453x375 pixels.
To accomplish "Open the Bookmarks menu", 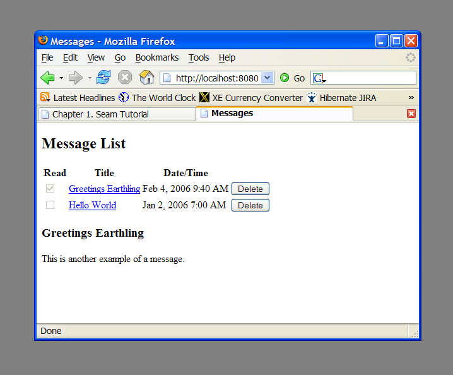I will point(157,57).
